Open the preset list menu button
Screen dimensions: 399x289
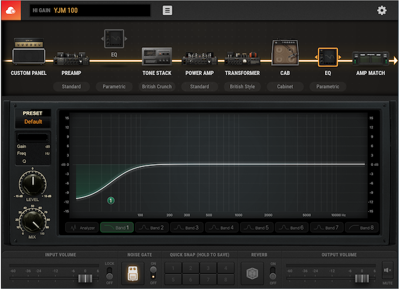coord(167,11)
